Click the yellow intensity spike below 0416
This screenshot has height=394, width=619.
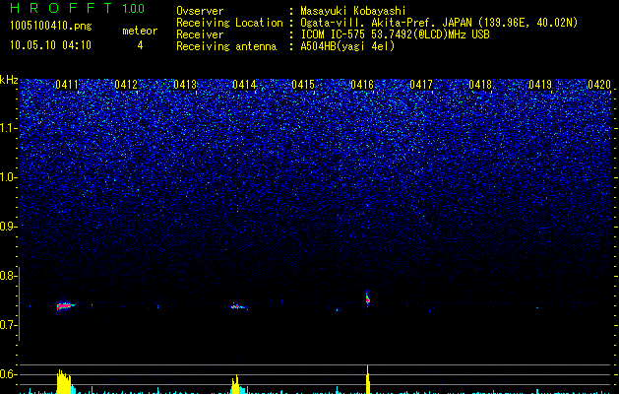click(368, 380)
